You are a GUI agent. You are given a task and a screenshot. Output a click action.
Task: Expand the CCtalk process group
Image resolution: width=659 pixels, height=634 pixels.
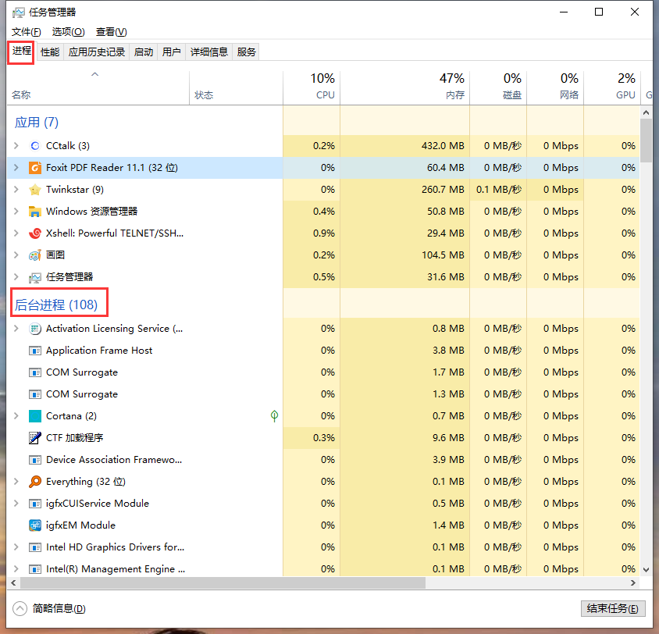pos(16,145)
